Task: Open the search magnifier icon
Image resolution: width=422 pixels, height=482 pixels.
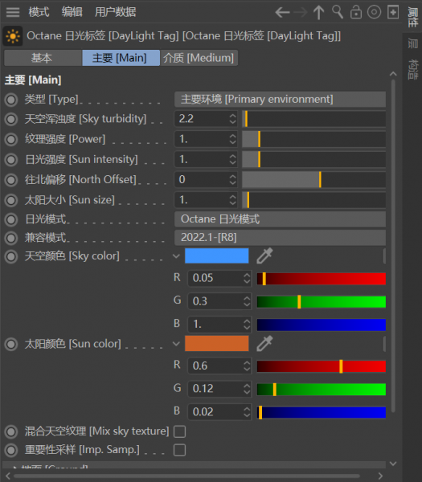Action: tap(338, 12)
